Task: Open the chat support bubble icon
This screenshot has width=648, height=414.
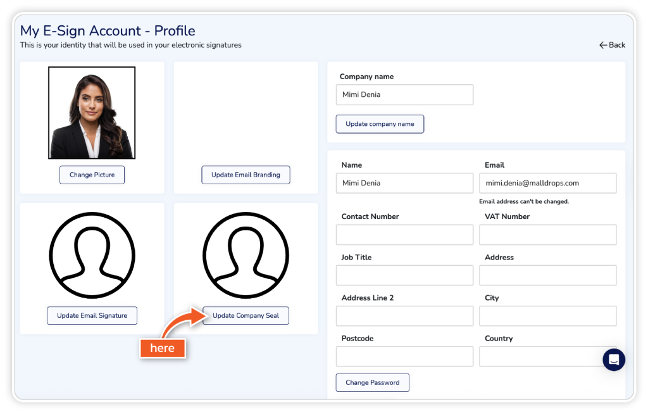Action: point(613,360)
